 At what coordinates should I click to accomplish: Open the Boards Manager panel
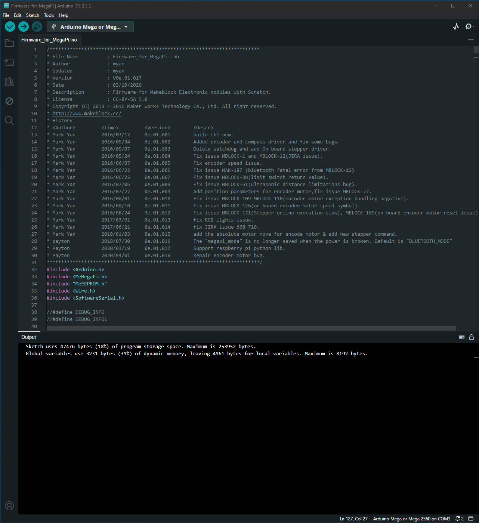click(x=9, y=62)
